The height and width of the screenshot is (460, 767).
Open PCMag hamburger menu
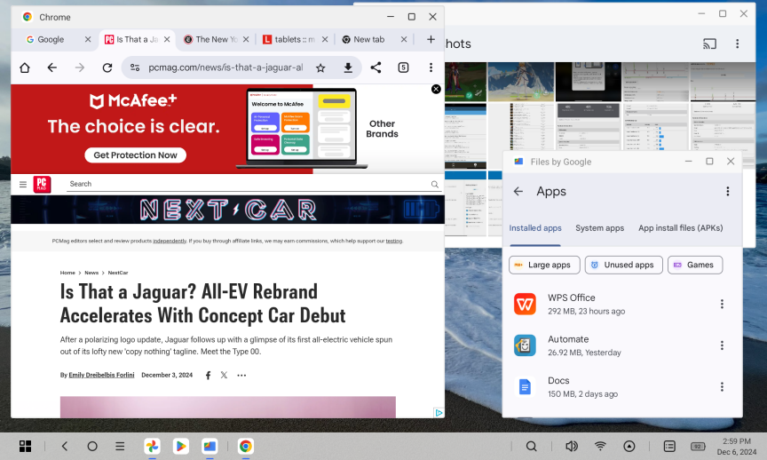tap(23, 184)
